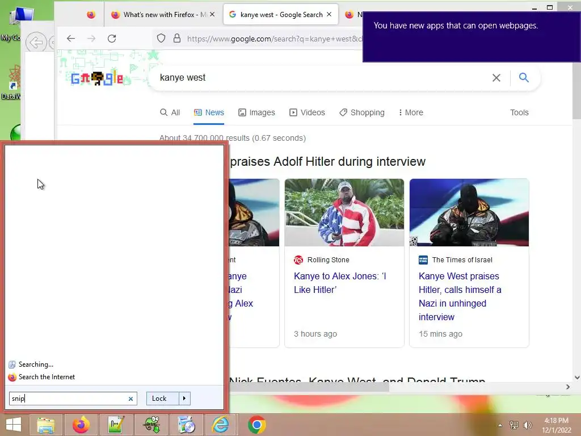Select the News results tab

tap(209, 112)
